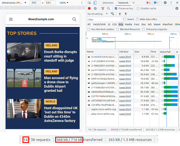Screen dimensions: 180x146
Task: Clear the network log
Action: point(95,8)
